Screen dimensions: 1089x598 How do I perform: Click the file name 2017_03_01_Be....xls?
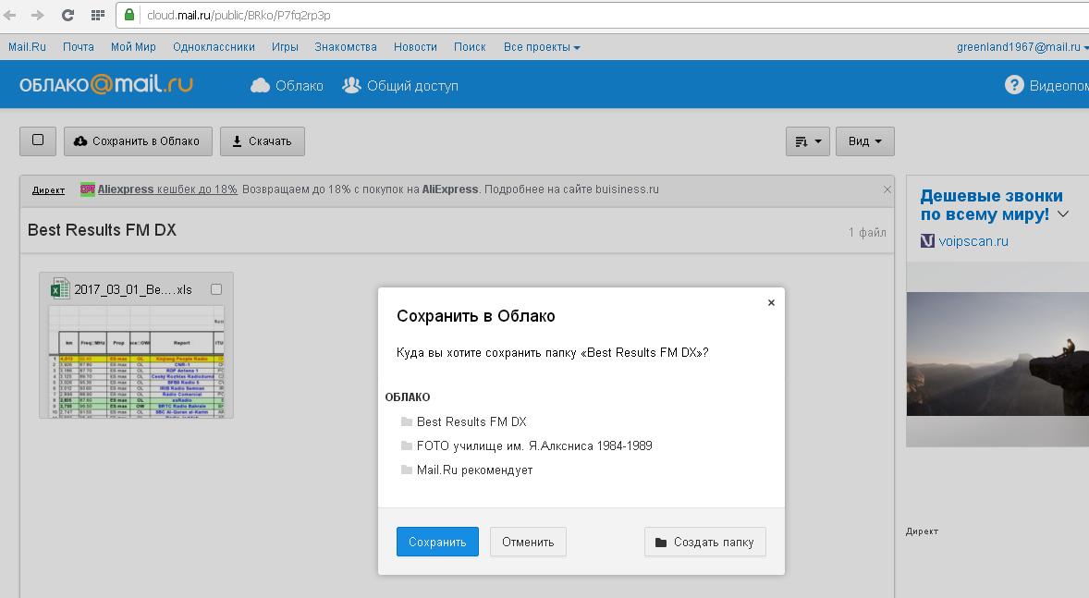point(132,289)
